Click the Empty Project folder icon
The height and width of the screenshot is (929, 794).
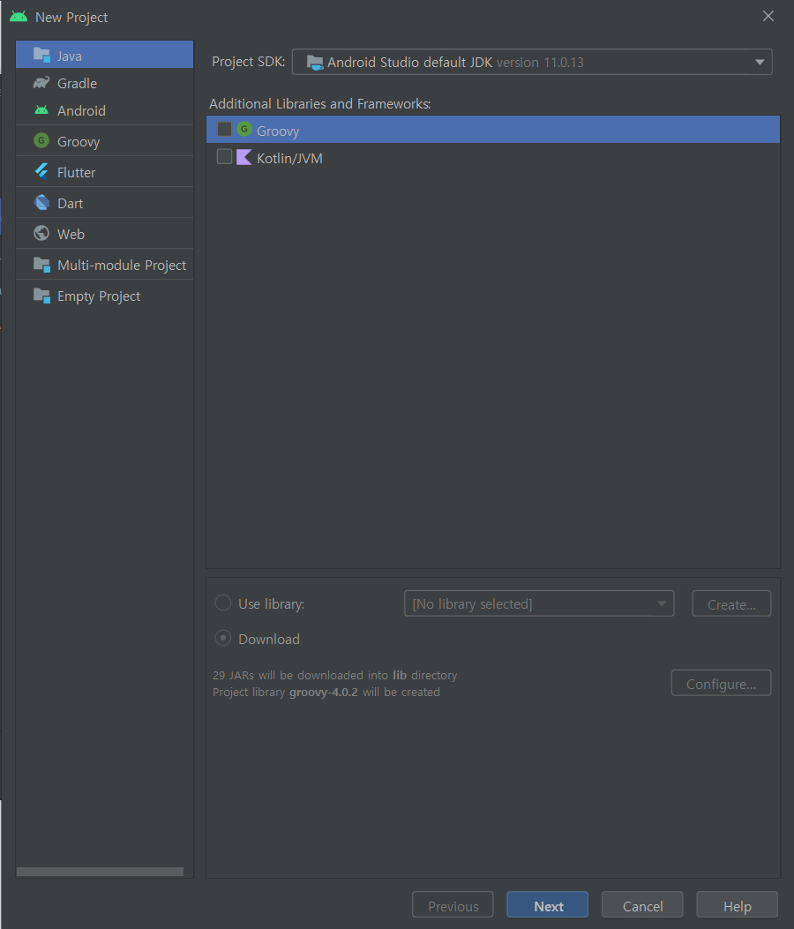point(41,295)
